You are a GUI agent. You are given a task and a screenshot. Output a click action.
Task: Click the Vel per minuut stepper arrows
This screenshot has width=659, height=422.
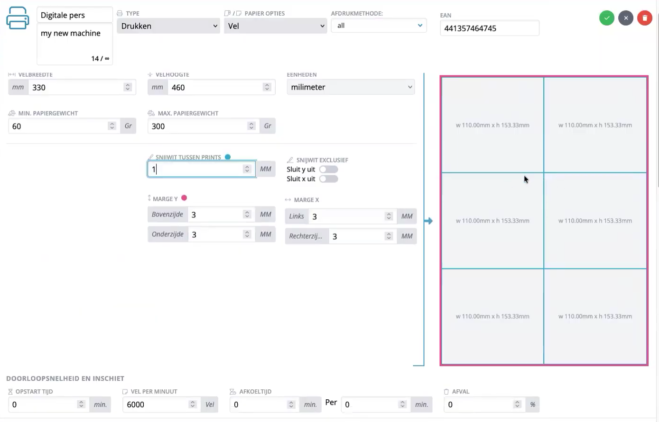point(193,404)
